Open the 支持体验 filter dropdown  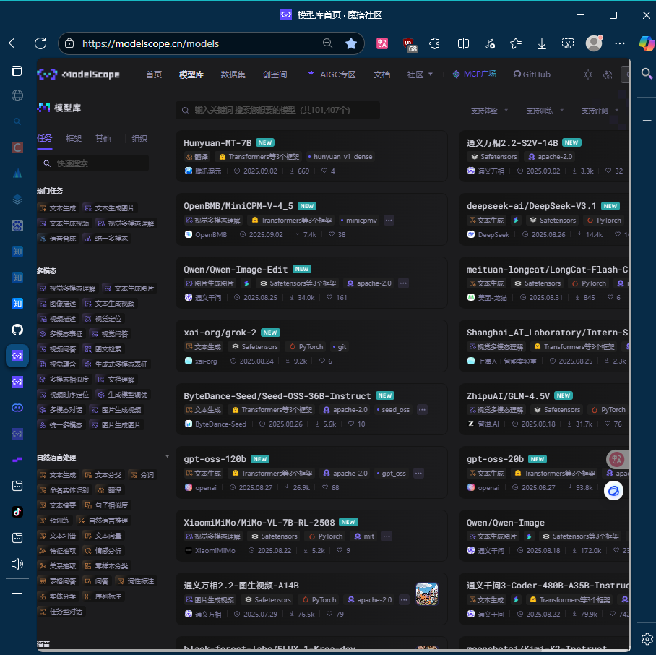[x=489, y=111]
